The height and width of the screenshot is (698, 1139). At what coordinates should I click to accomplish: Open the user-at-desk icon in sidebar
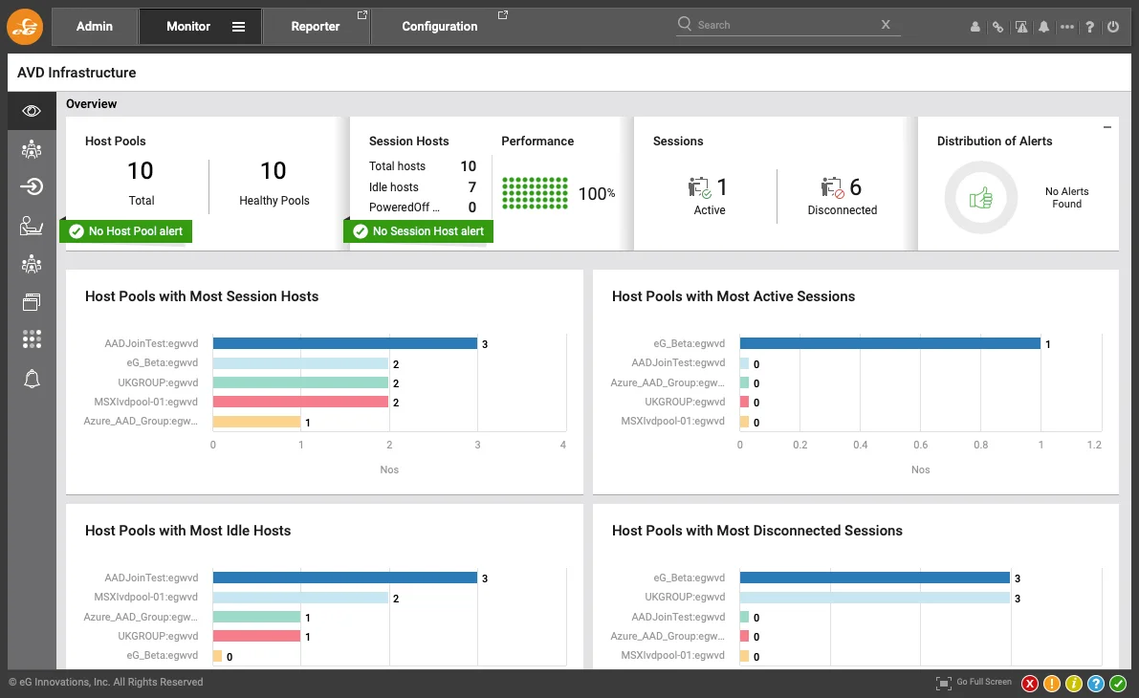(32, 226)
